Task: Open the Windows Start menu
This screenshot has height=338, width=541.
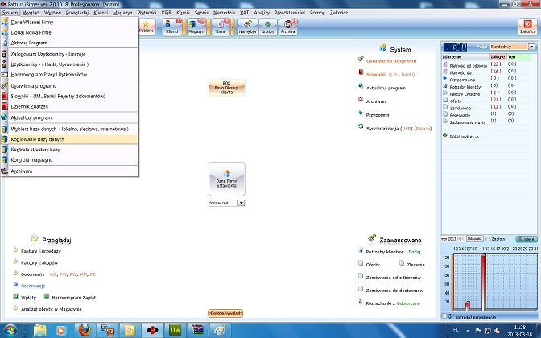Action: point(10,330)
